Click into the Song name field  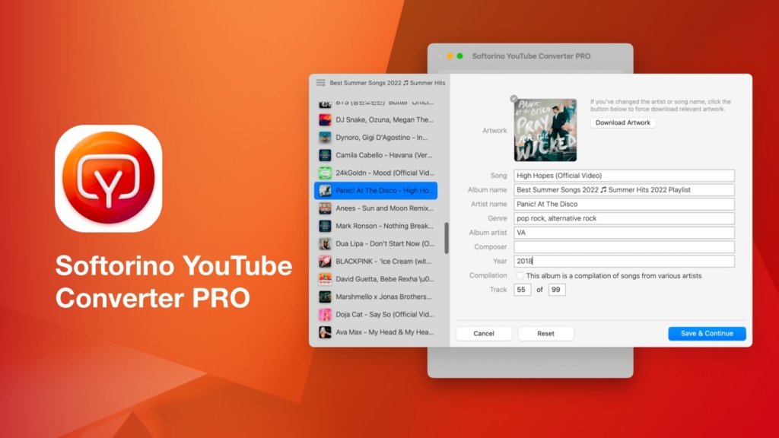coord(624,176)
